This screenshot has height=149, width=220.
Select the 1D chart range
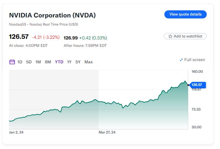pos(20,62)
